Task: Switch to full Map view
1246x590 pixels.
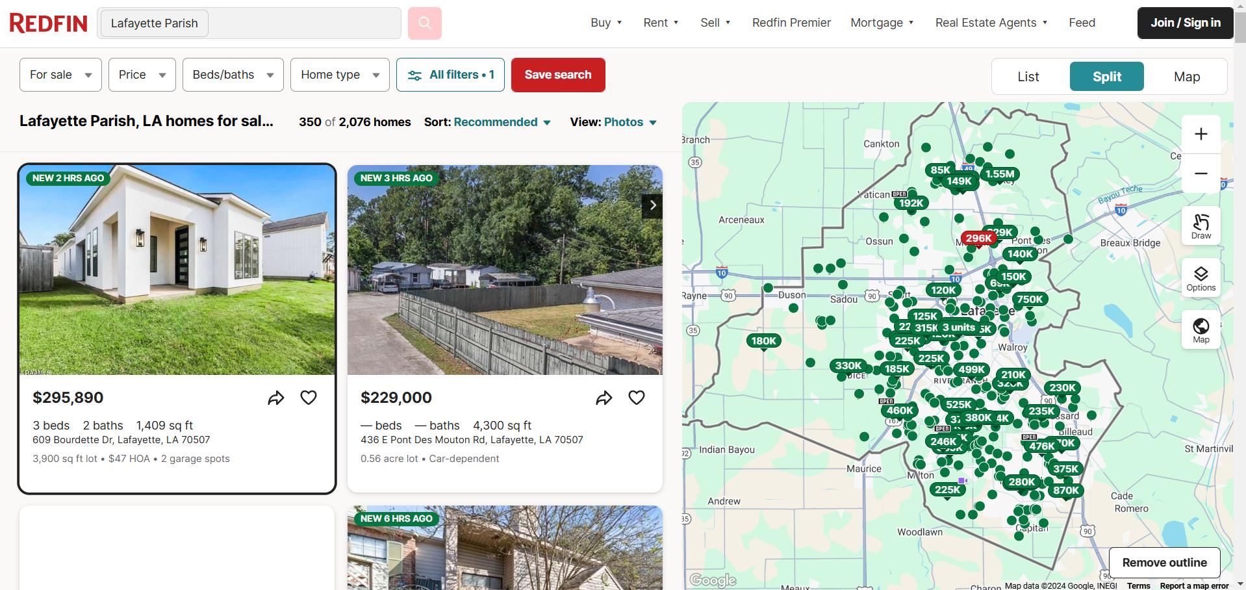Action: click(x=1187, y=77)
